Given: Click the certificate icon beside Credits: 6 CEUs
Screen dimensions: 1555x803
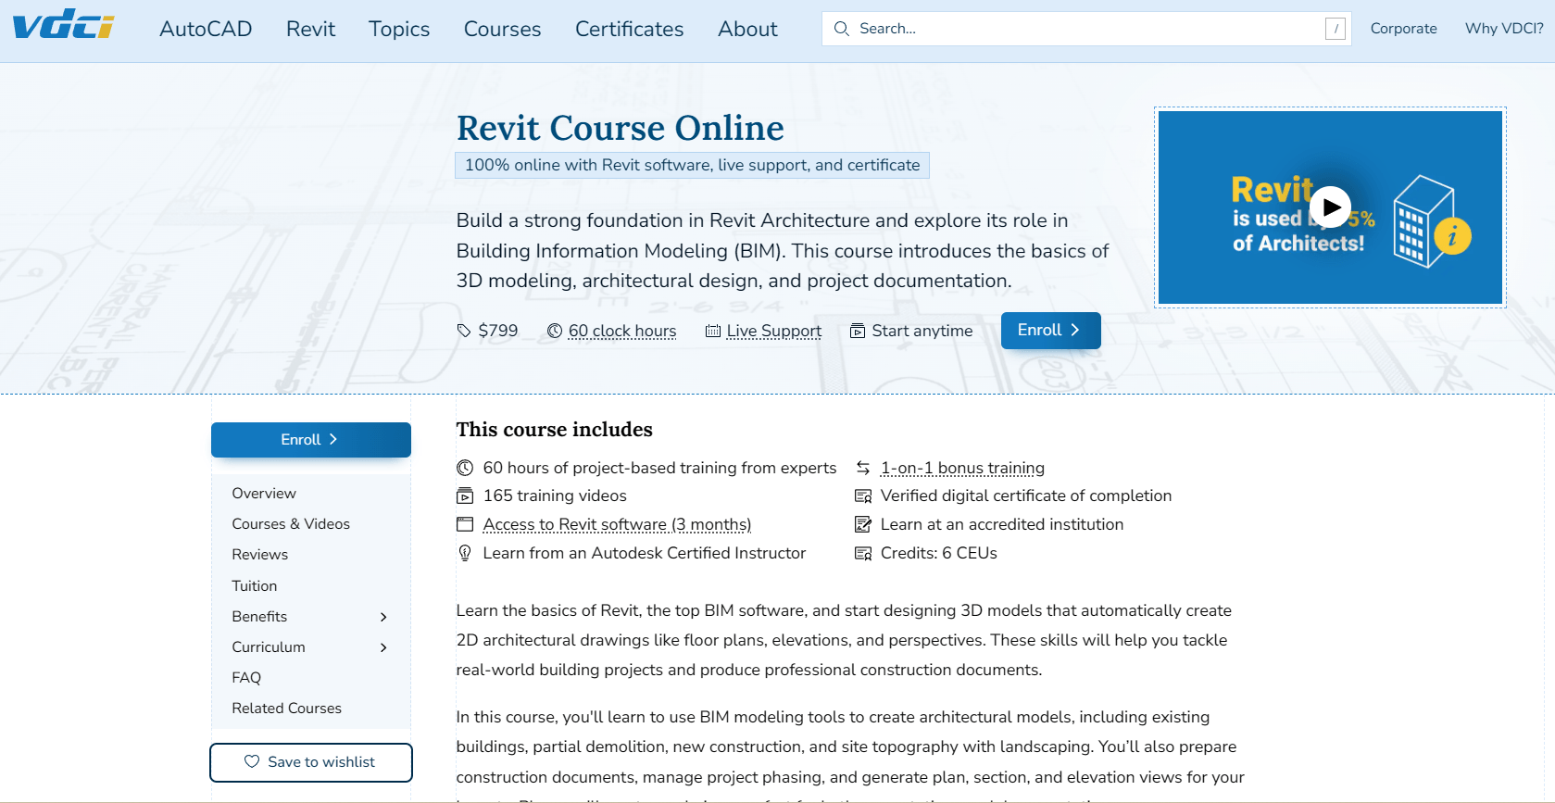Looking at the screenshot, I should (x=863, y=553).
